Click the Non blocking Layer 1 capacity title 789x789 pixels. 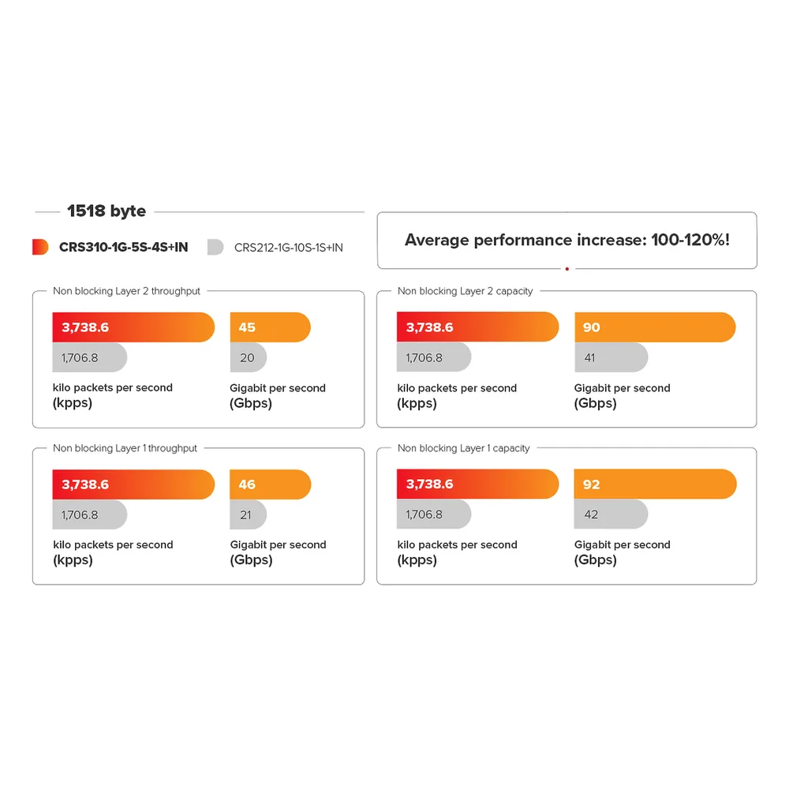[x=463, y=448]
